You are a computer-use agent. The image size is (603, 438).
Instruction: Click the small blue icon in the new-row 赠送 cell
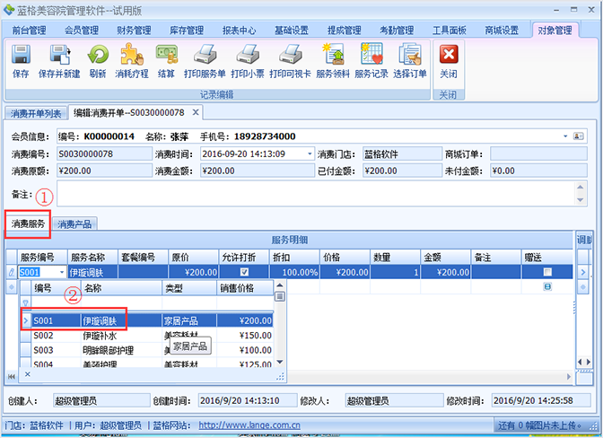(x=547, y=286)
